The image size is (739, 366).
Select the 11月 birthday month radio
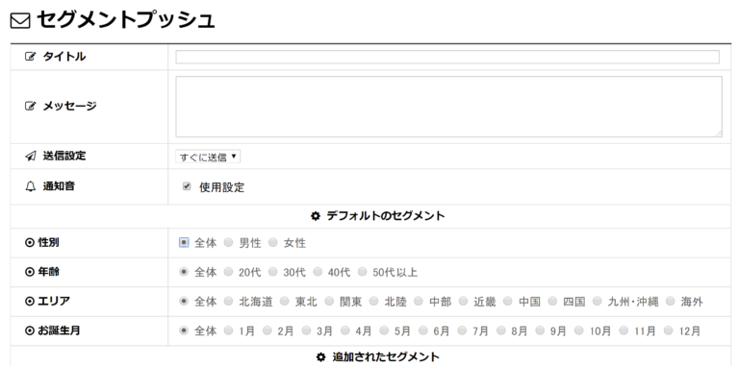click(624, 330)
